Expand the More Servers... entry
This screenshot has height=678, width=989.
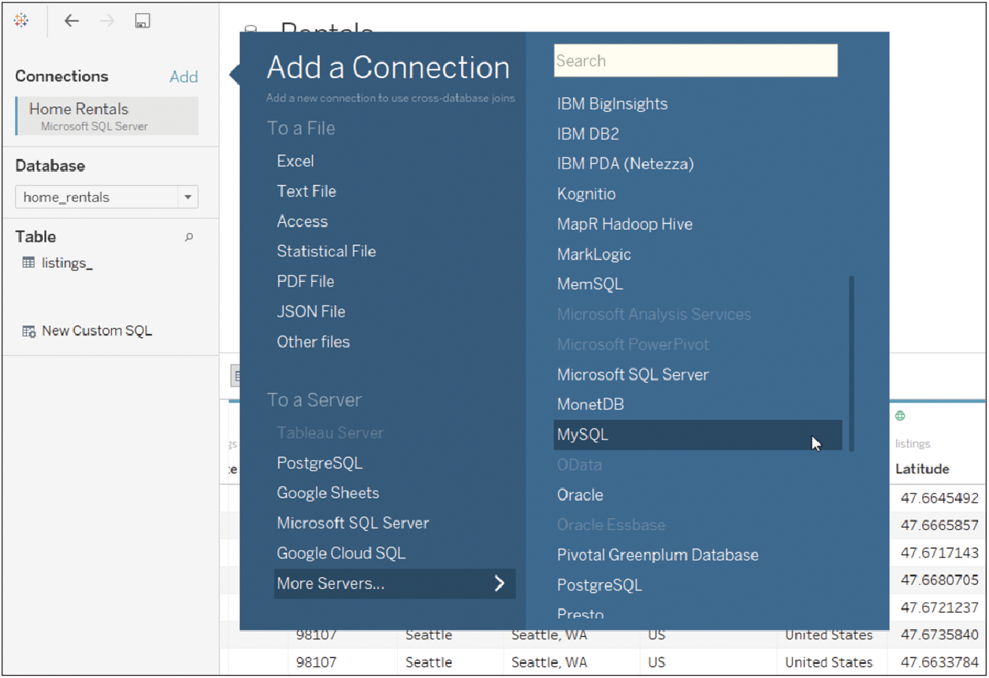(395, 584)
